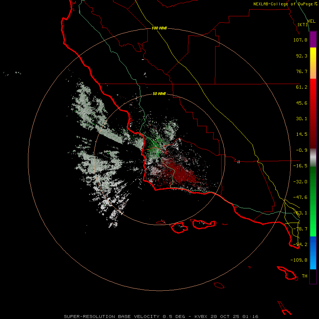Click the -16.5 scale value
The height and width of the screenshot is (319, 319).
tap(300, 166)
